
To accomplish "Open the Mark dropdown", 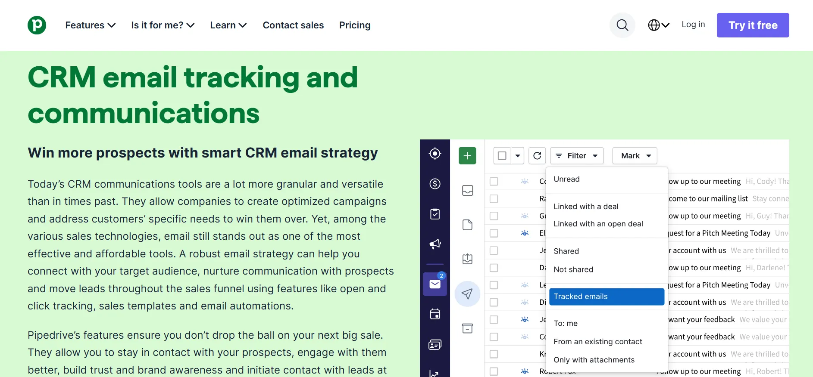I will tap(635, 156).
